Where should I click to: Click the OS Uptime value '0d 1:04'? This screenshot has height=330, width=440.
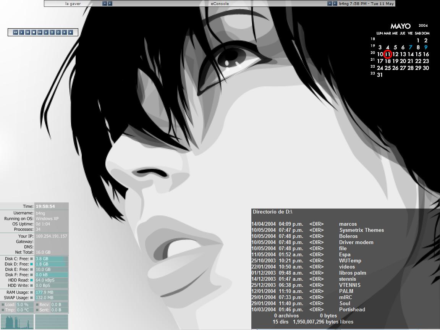click(x=43, y=224)
